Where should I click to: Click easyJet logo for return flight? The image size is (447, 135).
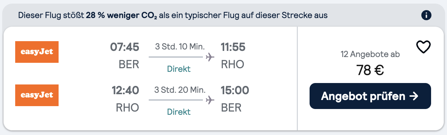[37, 95]
